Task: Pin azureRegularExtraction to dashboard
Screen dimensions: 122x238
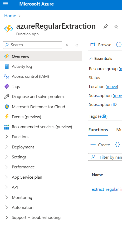Action: 106,27
